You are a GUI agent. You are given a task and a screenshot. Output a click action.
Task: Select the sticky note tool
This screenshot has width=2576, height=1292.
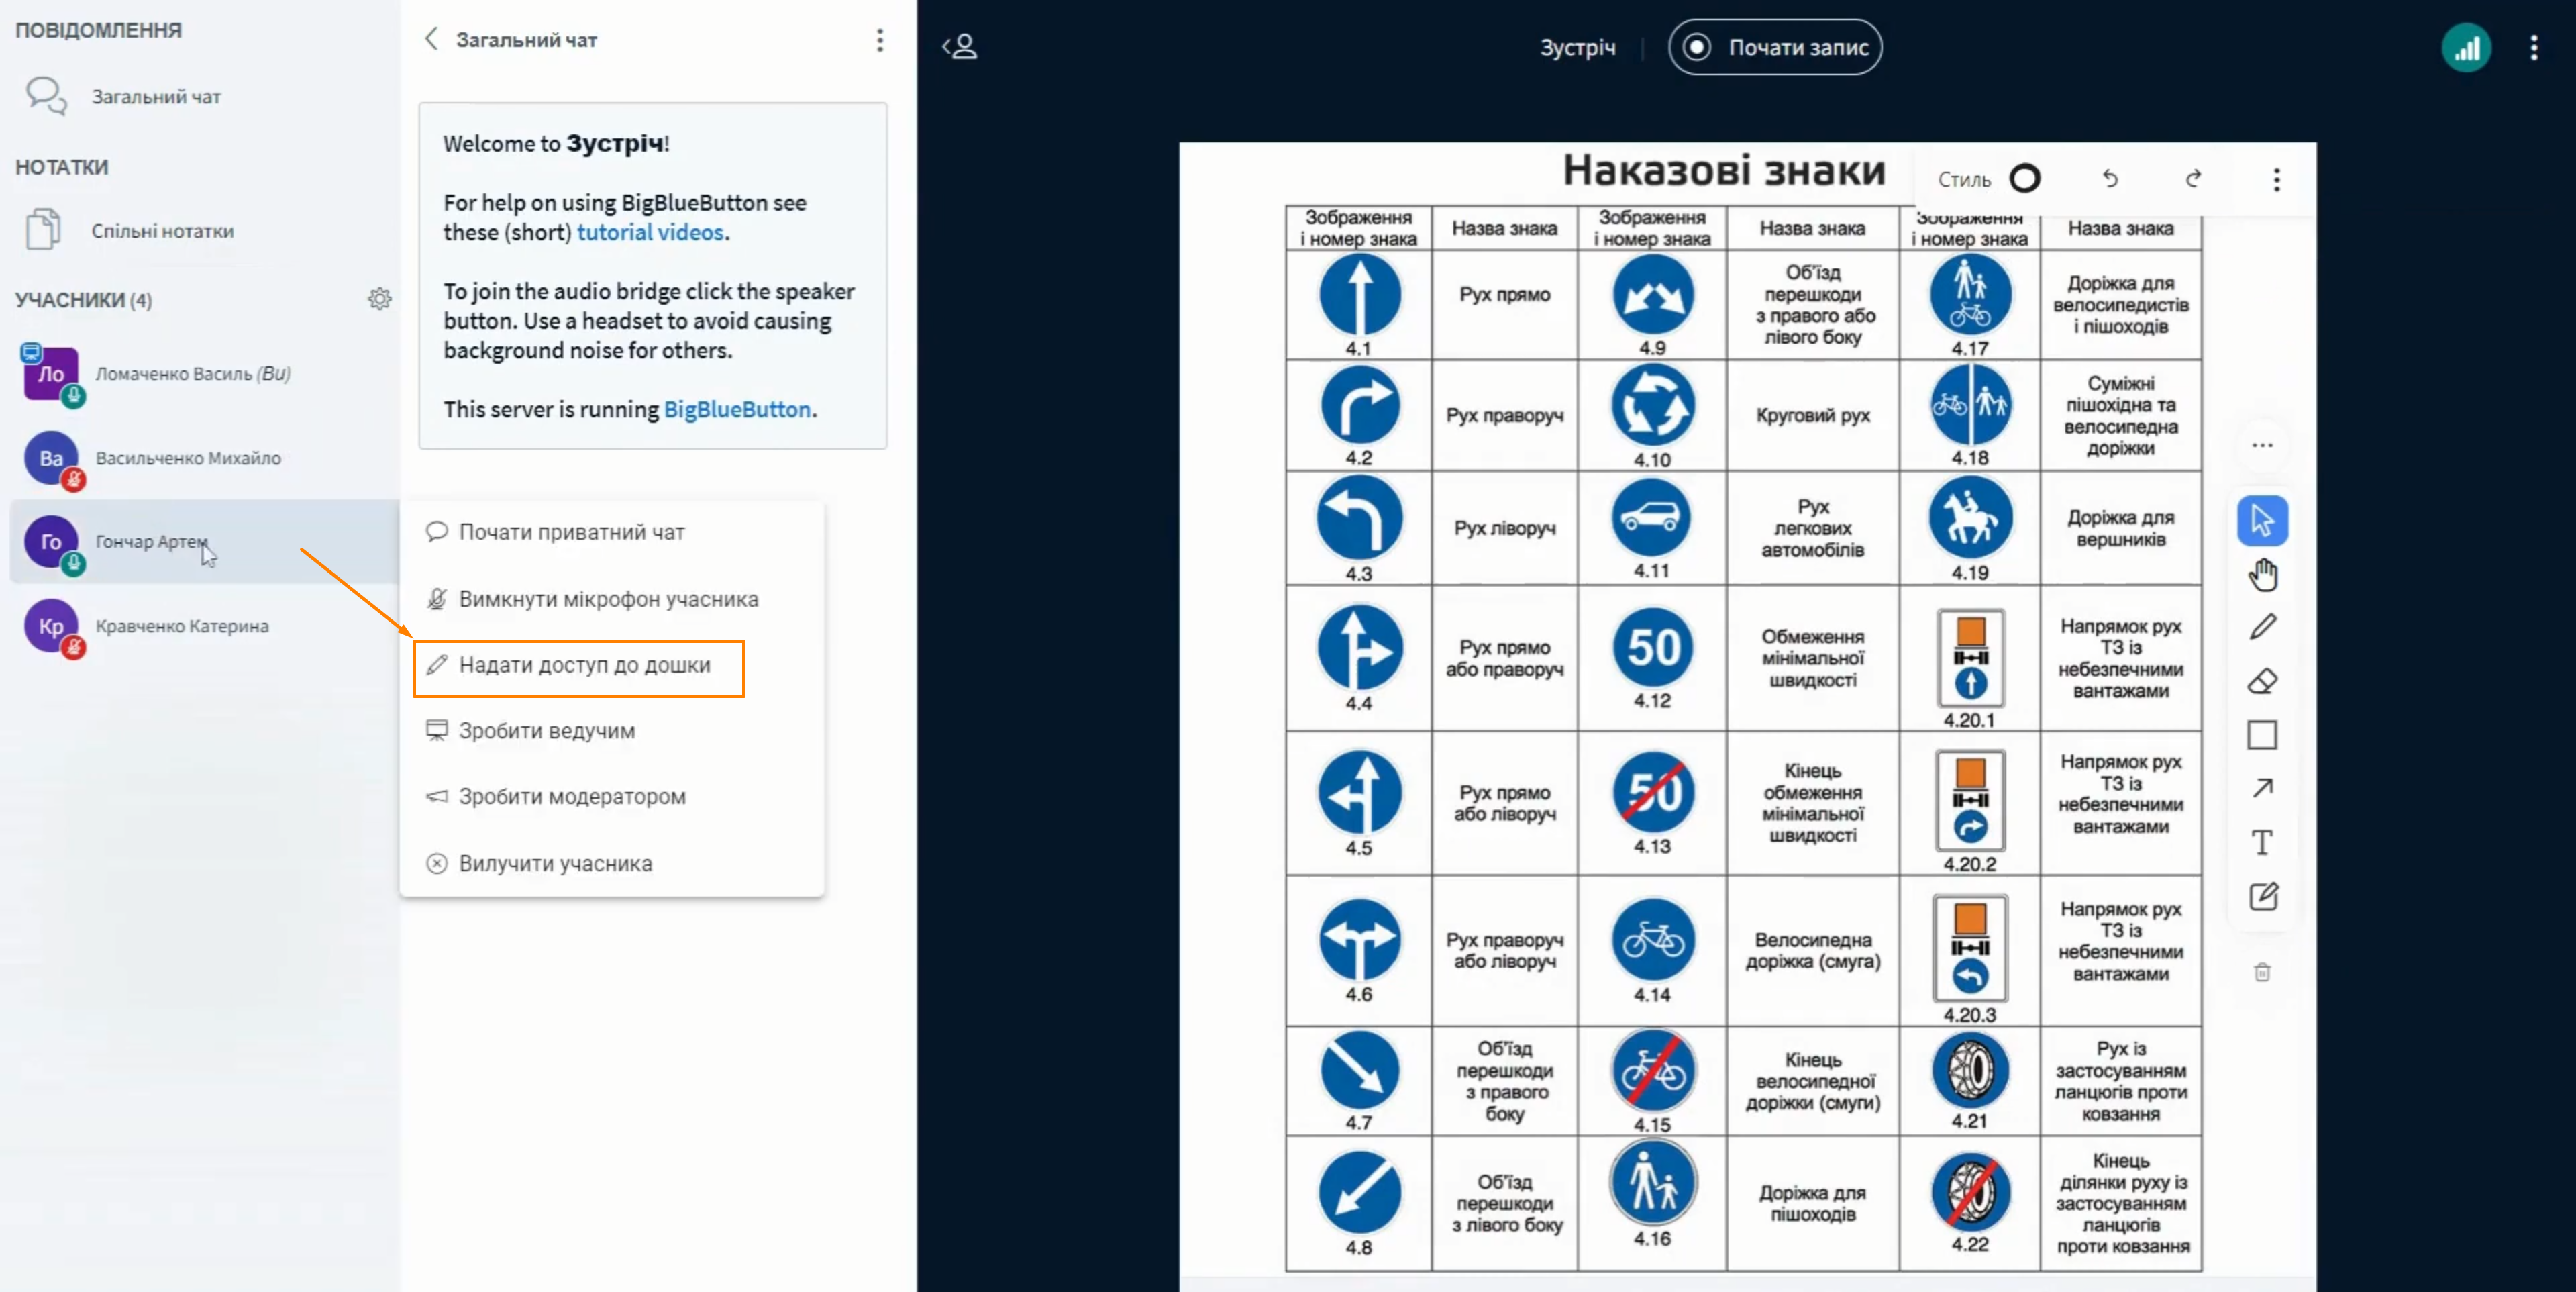pos(2262,896)
